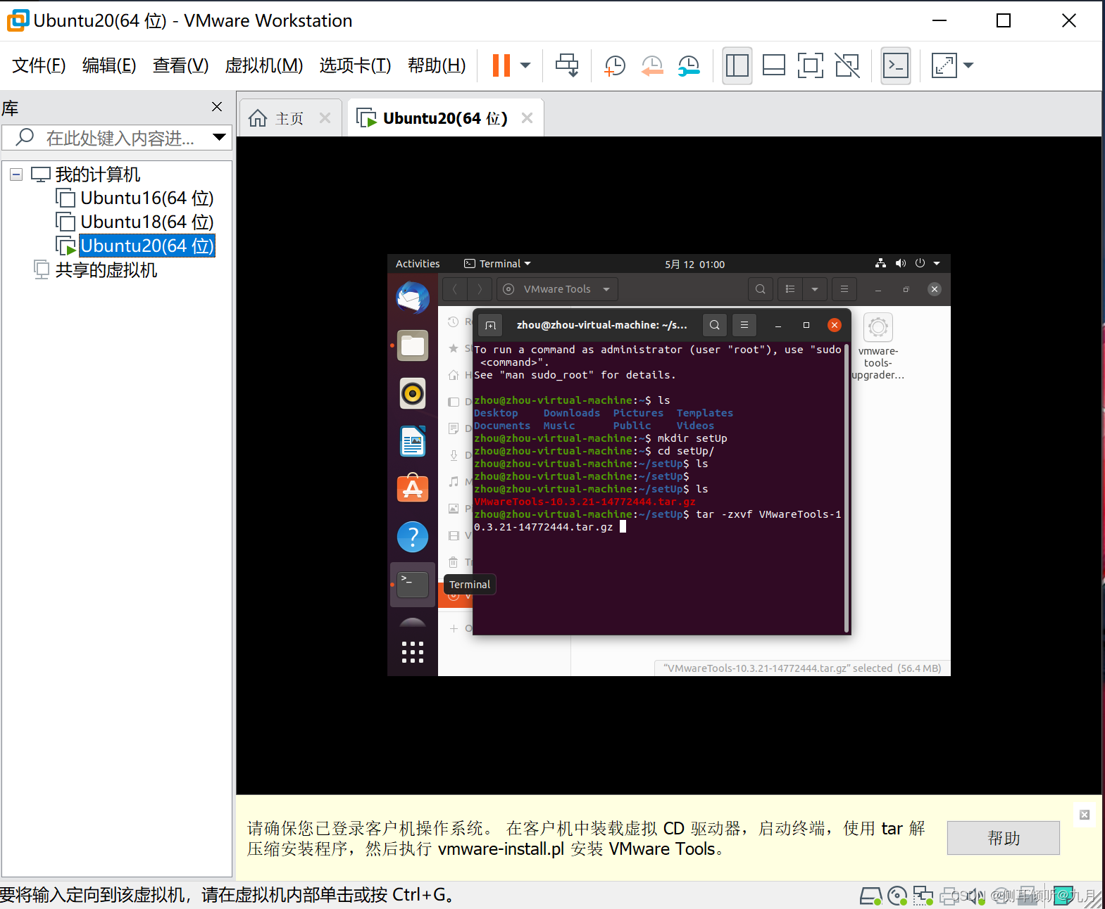Toggle list view in the Files window
1105x909 pixels.
pos(790,289)
